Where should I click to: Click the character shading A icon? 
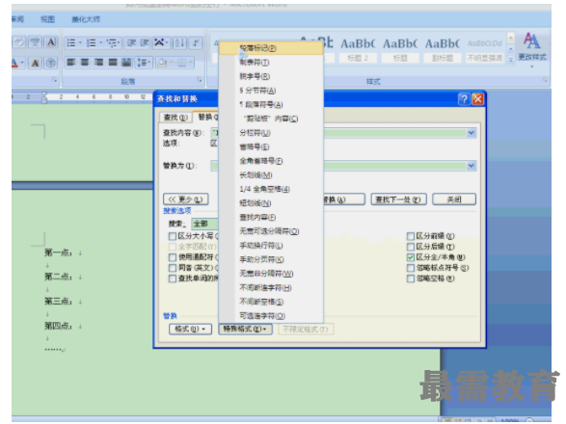[x=35, y=64]
